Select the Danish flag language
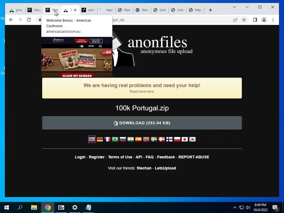Image resolution: width=284 pixels, height=213 pixels. point(162,139)
